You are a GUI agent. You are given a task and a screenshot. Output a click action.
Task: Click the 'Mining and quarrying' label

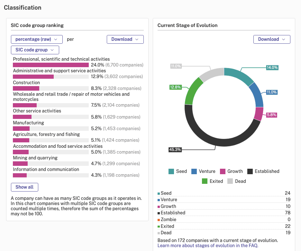pos(35,158)
